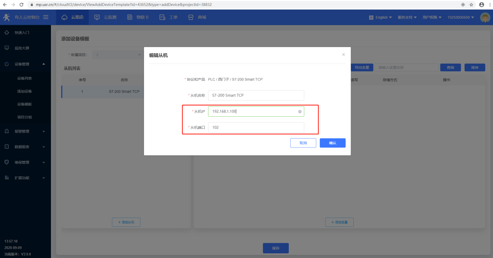Screen dimensions: 493x258
Task: Open 监控大屏 in the sidebar
Action: [22, 48]
